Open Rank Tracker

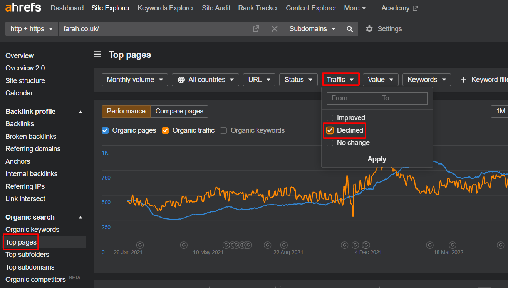(258, 8)
